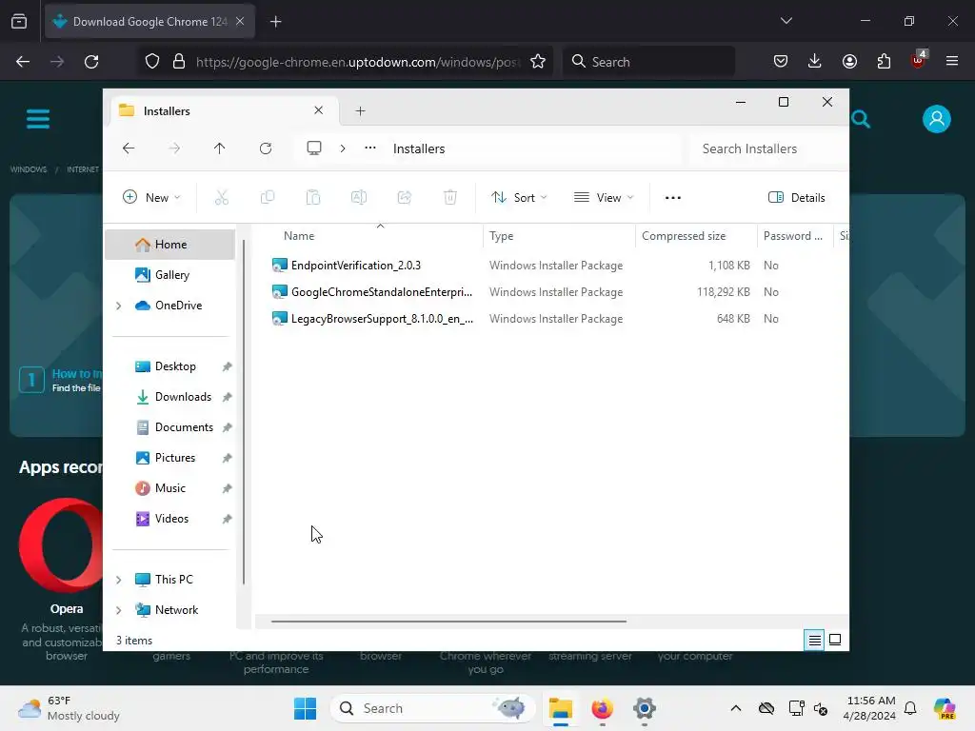Image resolution: width=975 pixels, height=731 pixels.
Task: Open a new Firefox tab
Action: pos(276,22)
